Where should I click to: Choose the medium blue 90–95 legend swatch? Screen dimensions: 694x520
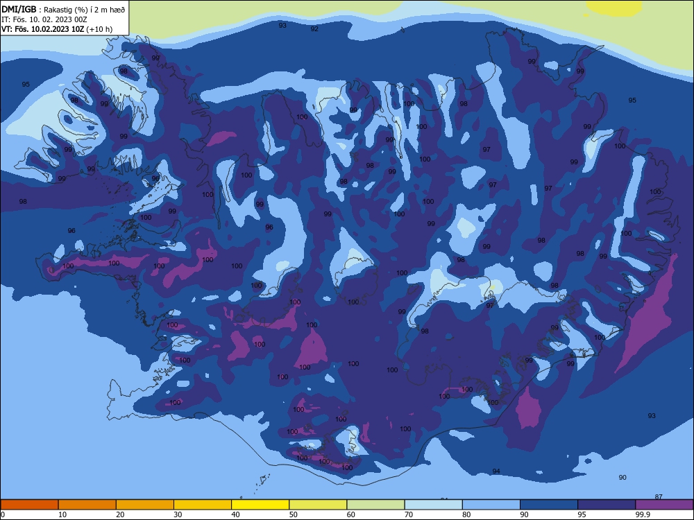tap(549, 505)
